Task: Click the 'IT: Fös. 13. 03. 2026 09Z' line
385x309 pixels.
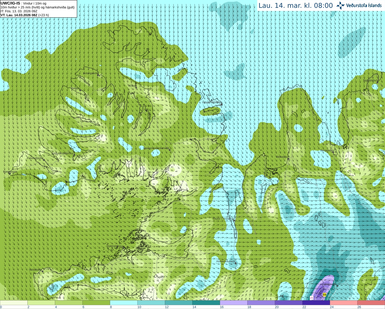Action: 19,11
